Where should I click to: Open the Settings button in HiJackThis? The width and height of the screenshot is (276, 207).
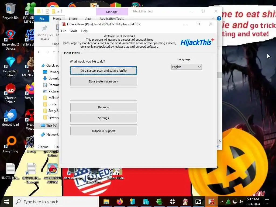point(103,118)
